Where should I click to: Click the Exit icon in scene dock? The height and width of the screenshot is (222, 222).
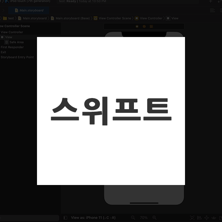point(151,27)
